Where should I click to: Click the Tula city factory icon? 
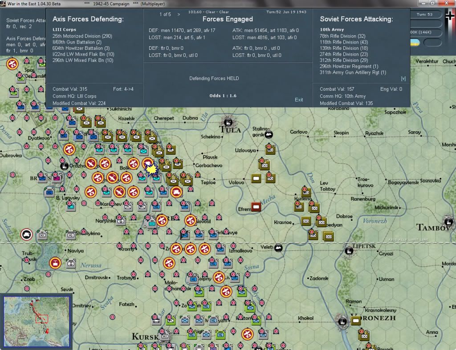228,122
